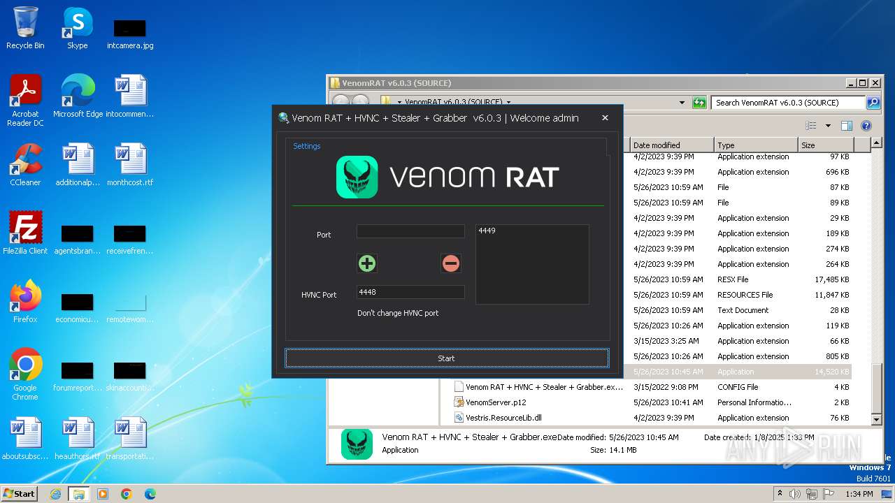Select FileZilla Client desktop shortcut
895x503 pixels.
tap(25, 233)
